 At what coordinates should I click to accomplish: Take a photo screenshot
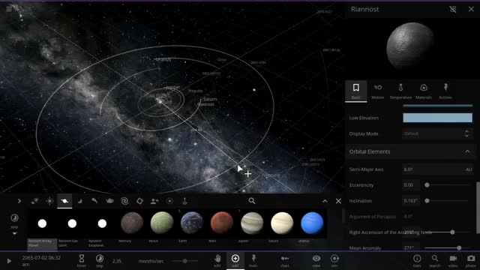tap(471, 260)
